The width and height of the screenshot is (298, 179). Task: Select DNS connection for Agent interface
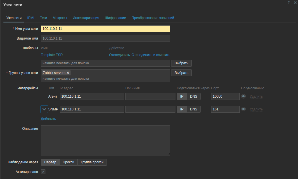[x=193, y=96]
